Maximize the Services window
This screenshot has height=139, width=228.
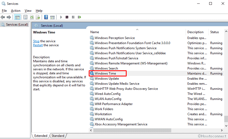(211, 3)
